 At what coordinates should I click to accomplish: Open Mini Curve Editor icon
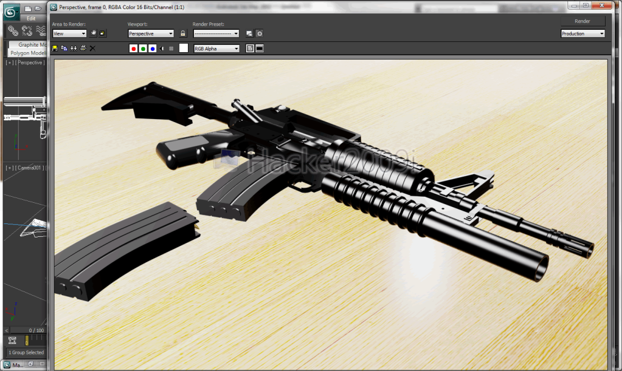12,340
